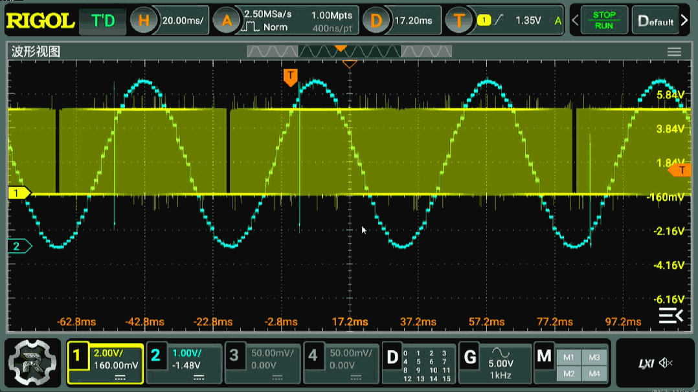Select the 17.20ms delay value

click(413, 21)
